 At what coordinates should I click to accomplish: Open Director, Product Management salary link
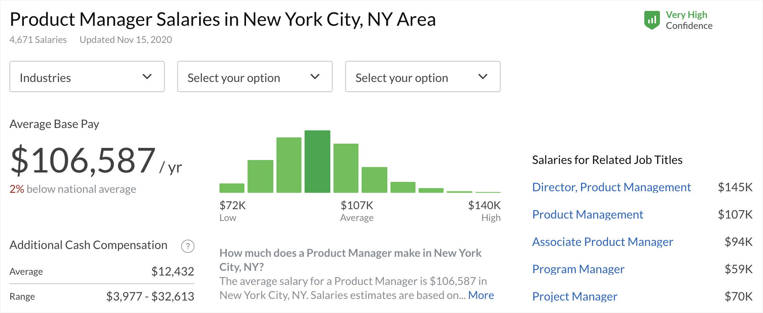[611, 187]
